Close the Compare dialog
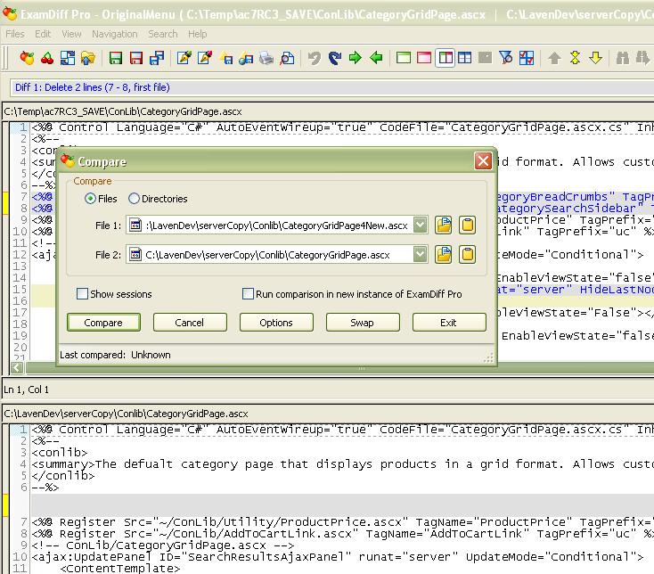Viewport: 654px width, 574px height. tap(483, 161)
